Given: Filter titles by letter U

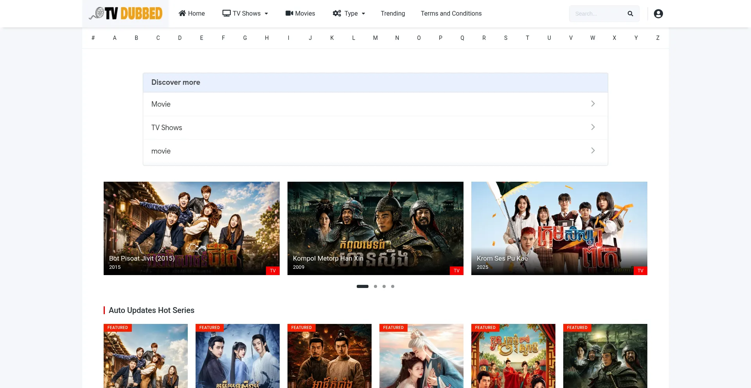Looking at the screenshot, I should [x=549, y=38].
